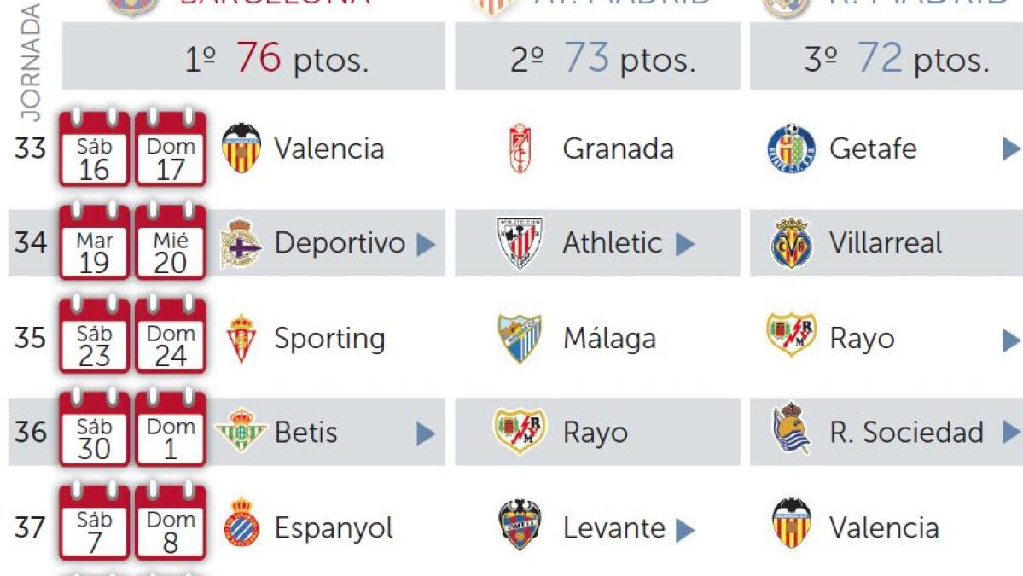Click the Getafe club crest
1023x576 pixels.
791,148
